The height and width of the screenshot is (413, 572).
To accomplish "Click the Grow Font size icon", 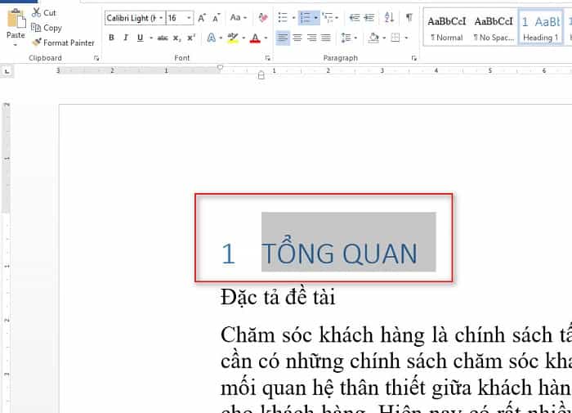I will pos(203,17).
